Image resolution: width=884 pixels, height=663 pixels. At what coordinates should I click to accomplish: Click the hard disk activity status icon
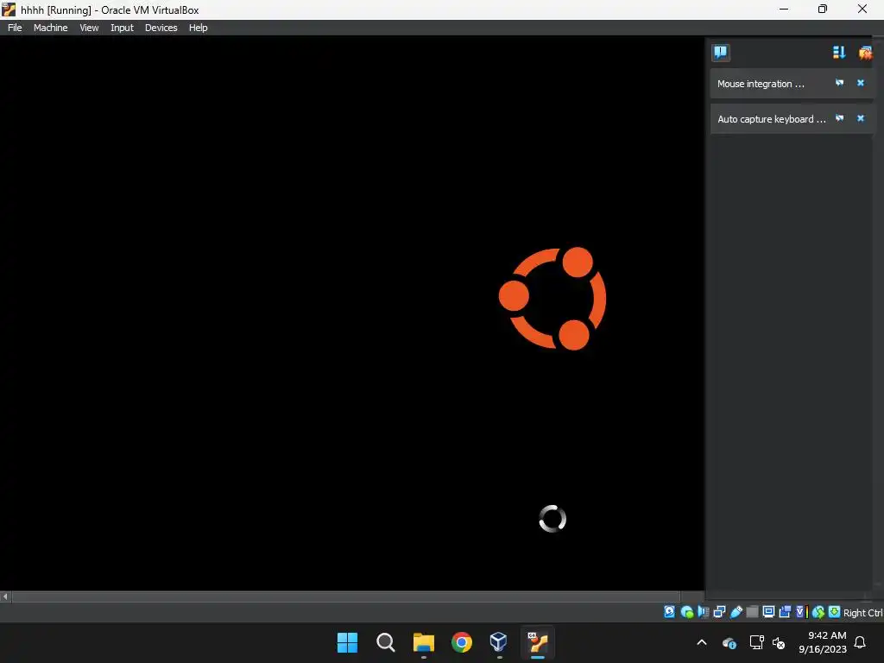(669, 612)
